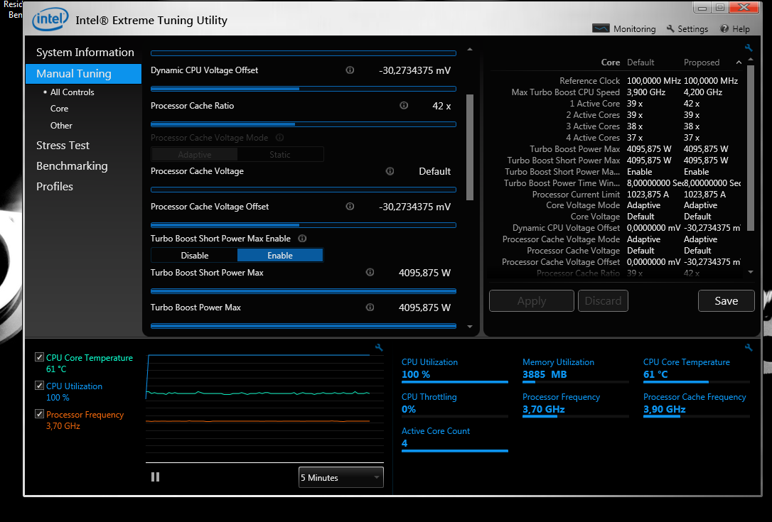The height and width of the screenshot is (522, 772).
Task: Click the Active Core Count monitor
Action: pyautogui.click(x=454, y=439)
